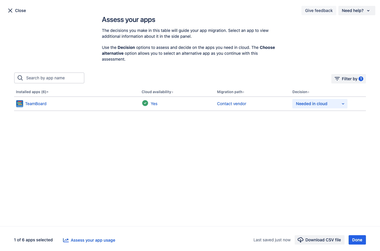Sort by Decision column header
This screenshot has height=251, width=380.
click(x=301, y=92)
